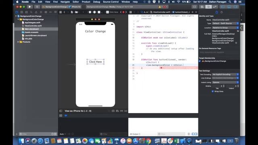This screenshot has height=145, width=258.
Task: Open the Quick Help inspector icon
Action: pos(222,12)
